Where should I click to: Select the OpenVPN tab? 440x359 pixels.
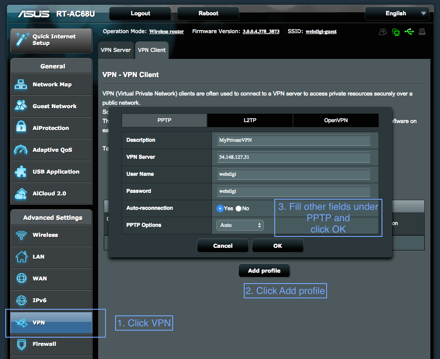tap(336, 120)
